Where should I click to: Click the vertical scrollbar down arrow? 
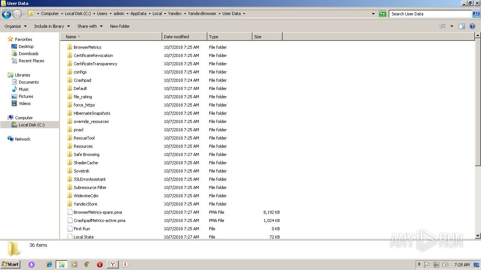(x=478, y=236)
